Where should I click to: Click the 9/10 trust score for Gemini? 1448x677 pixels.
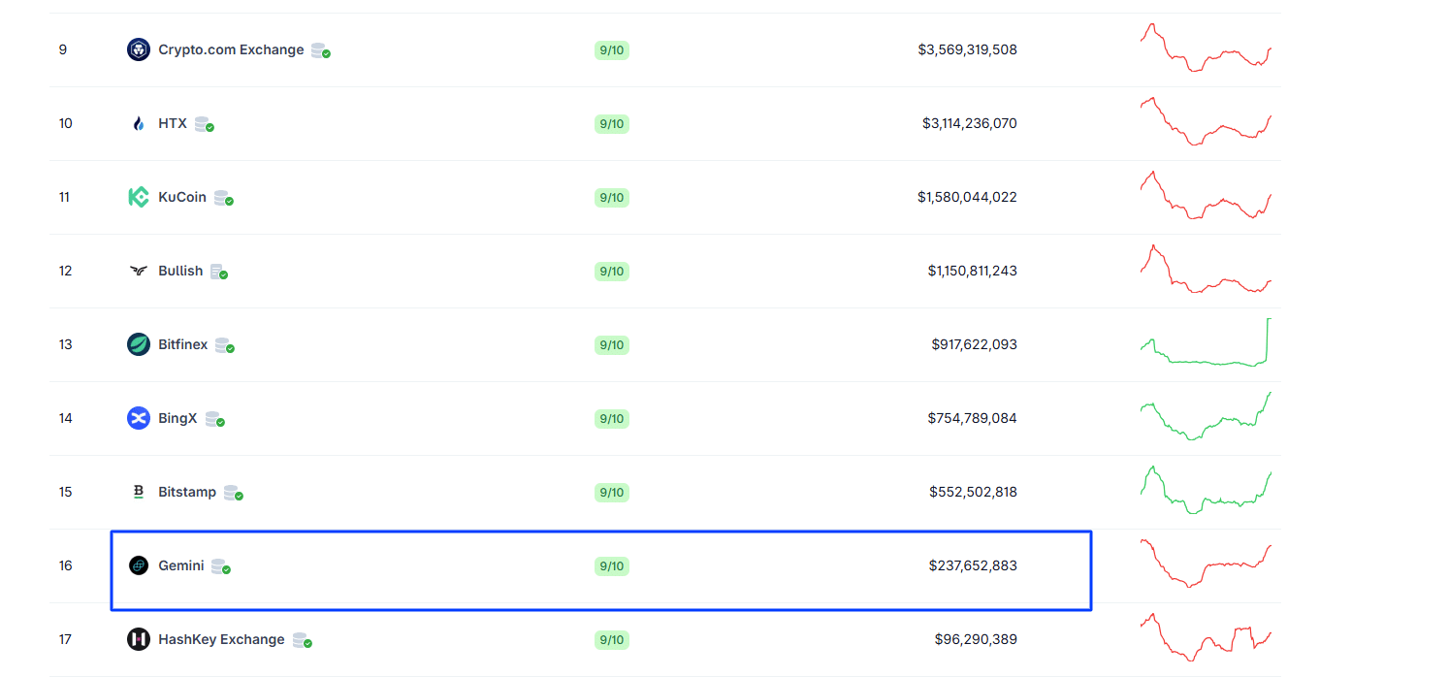coord(612,565)
